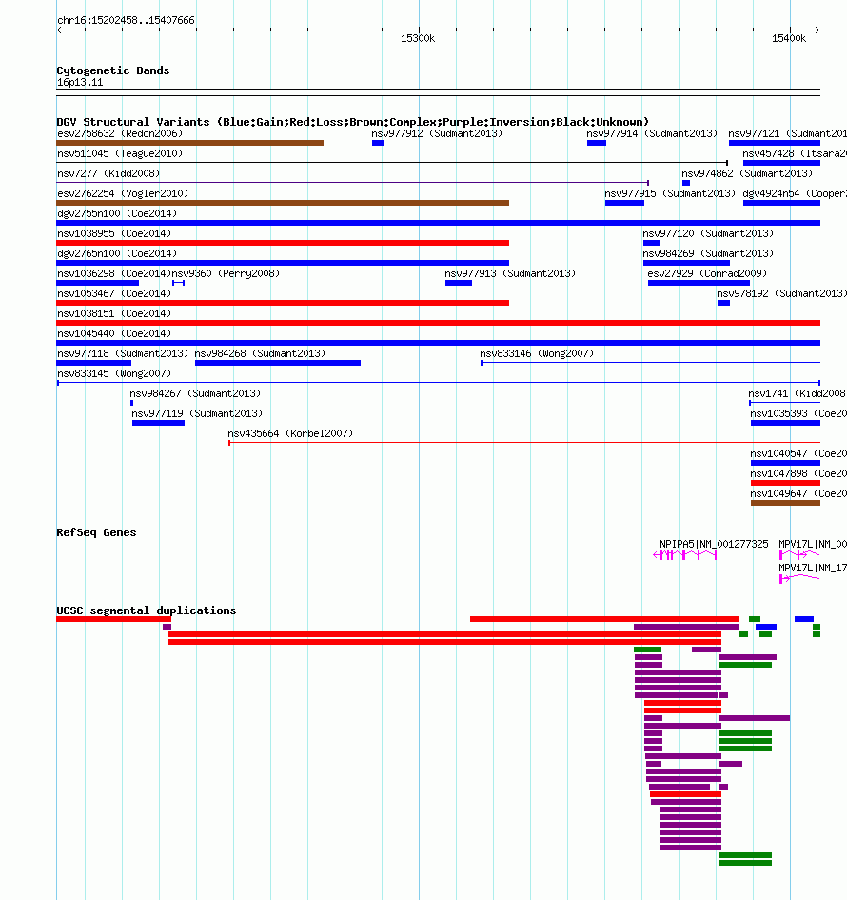Open the nsv457428 Itsara variant label
The image size is (847, 900).
(x=795, y=154)
